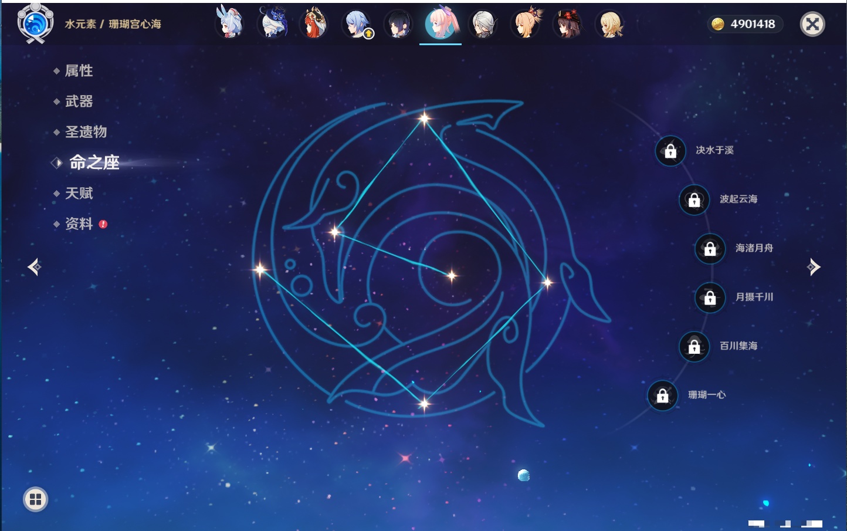Select the avatar with the dark red flower hat

(568, 24)
